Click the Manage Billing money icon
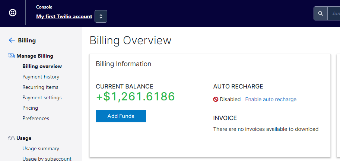Image resolution: width=340 pixels, height=161 pixels. (11, 56)
